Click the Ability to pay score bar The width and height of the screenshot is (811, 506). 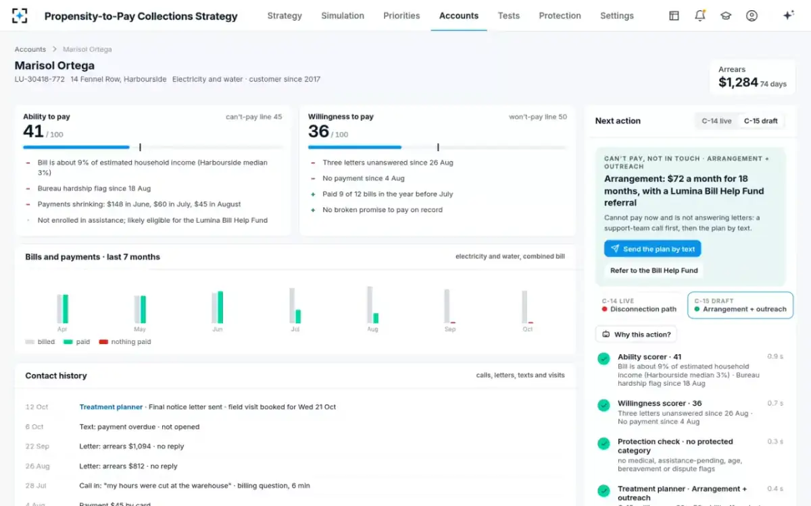click(x=153, y=147)
